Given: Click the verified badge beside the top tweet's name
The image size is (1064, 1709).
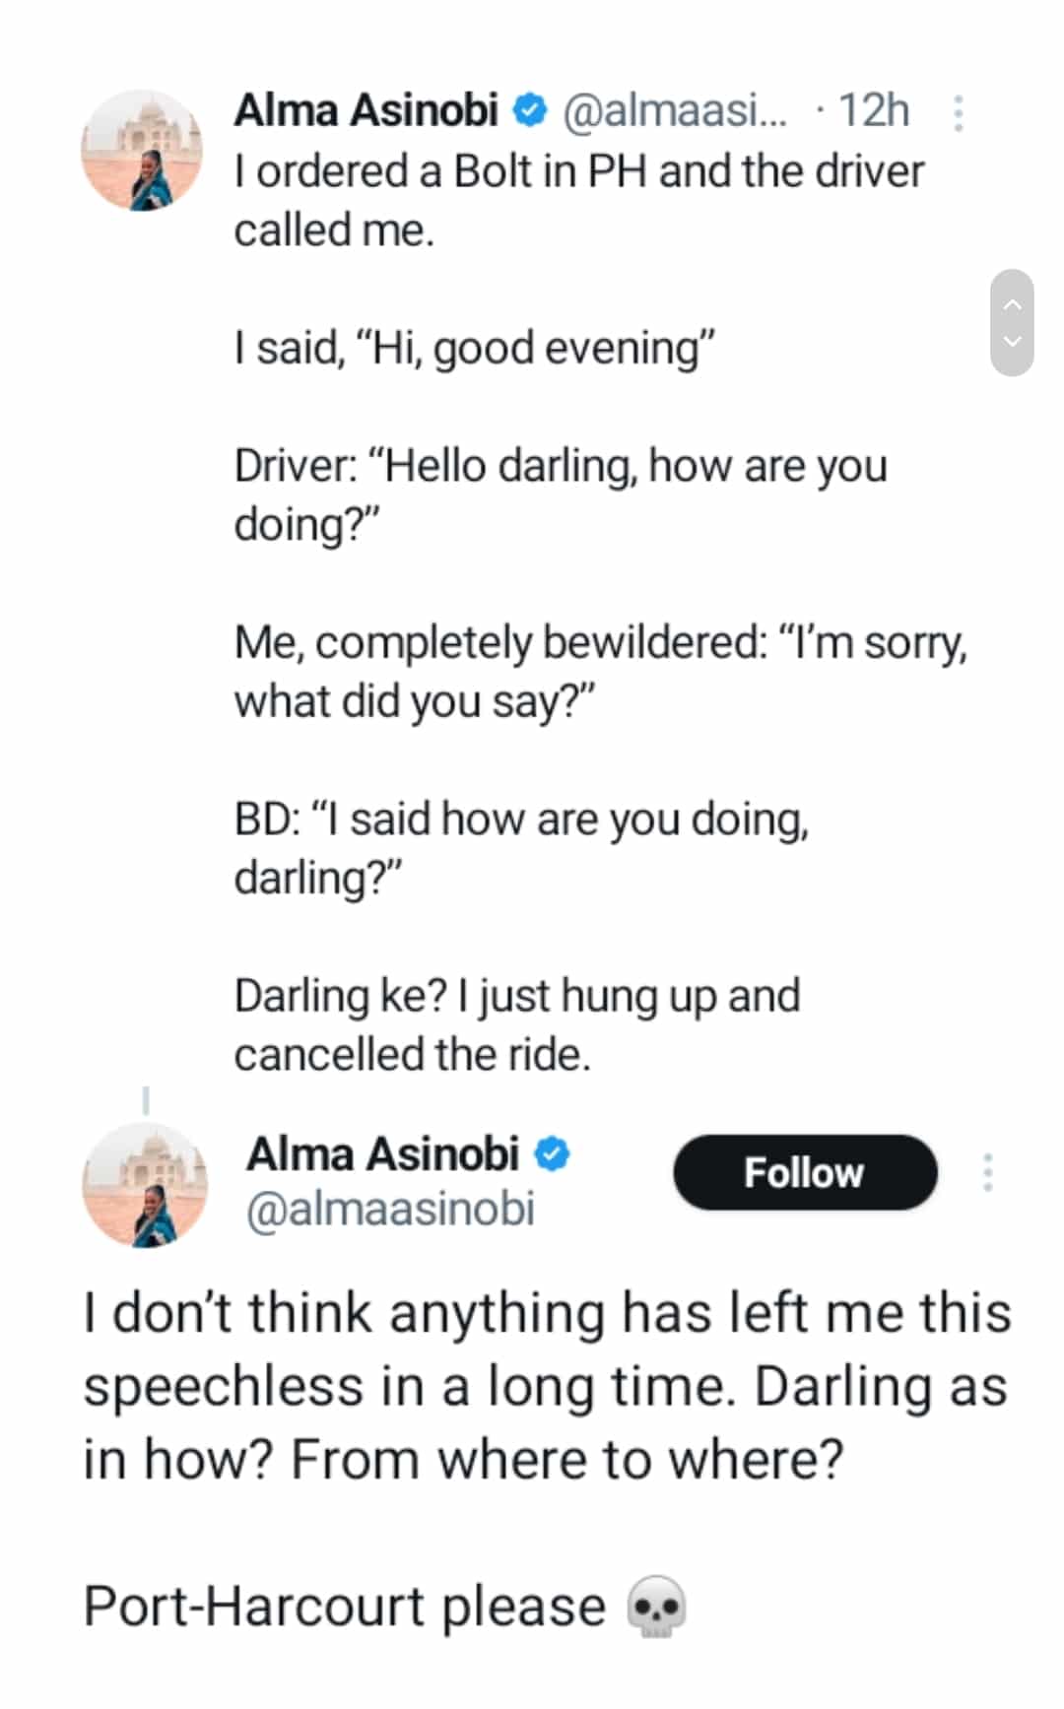Looking at the screenshot, I should pos(531,110).
